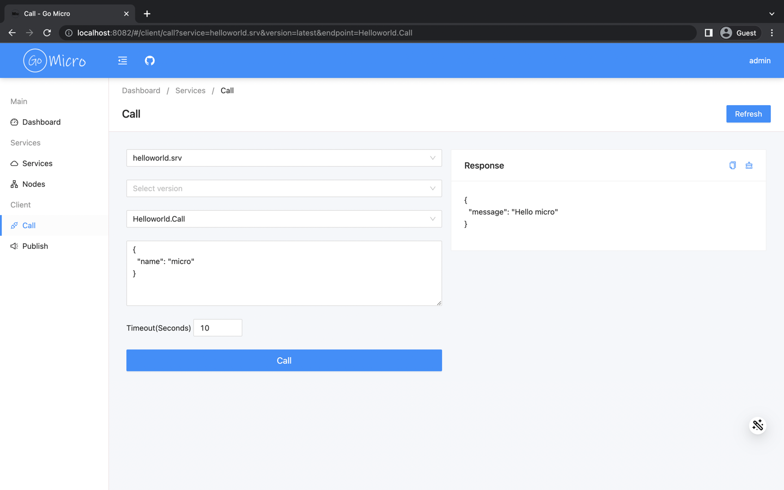Select the Call - Go Micro browser tab
The width and height of the screenshot is (784, 490).
pyautogui.click(x=70, y=14)
